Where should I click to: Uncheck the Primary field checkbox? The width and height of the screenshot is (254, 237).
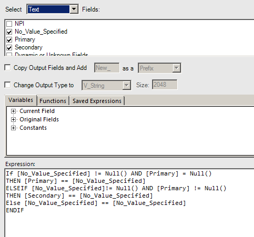tap(9, 40)
